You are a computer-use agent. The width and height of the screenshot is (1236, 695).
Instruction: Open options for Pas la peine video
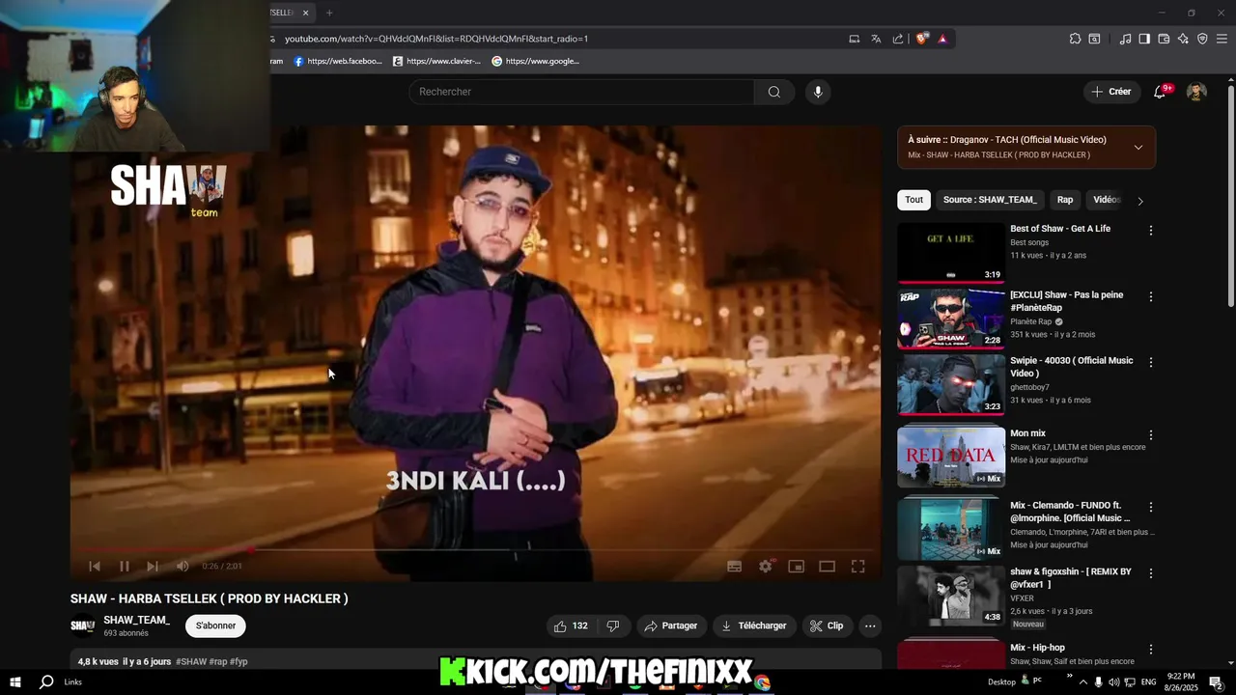[x=1150, y=296]
